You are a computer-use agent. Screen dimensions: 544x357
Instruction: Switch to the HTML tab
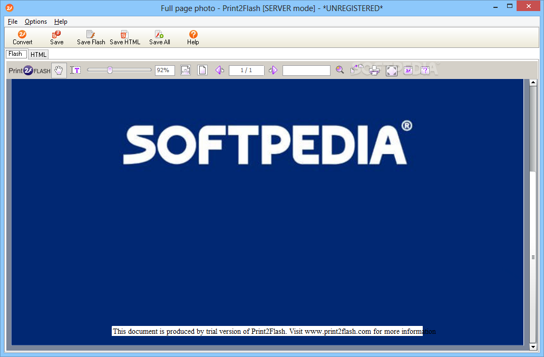click(38, 54)
